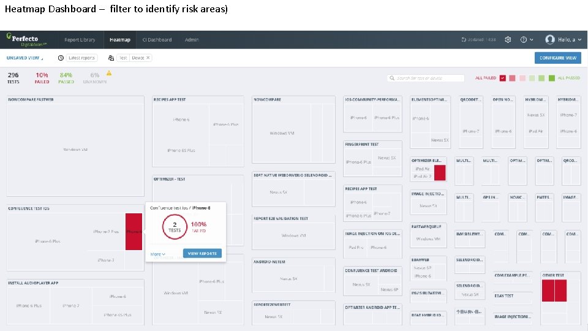Image resolution: width=588 pixels, height=331 pixels.
Task: Click the Perfecto logo
Action: (26, 40)
